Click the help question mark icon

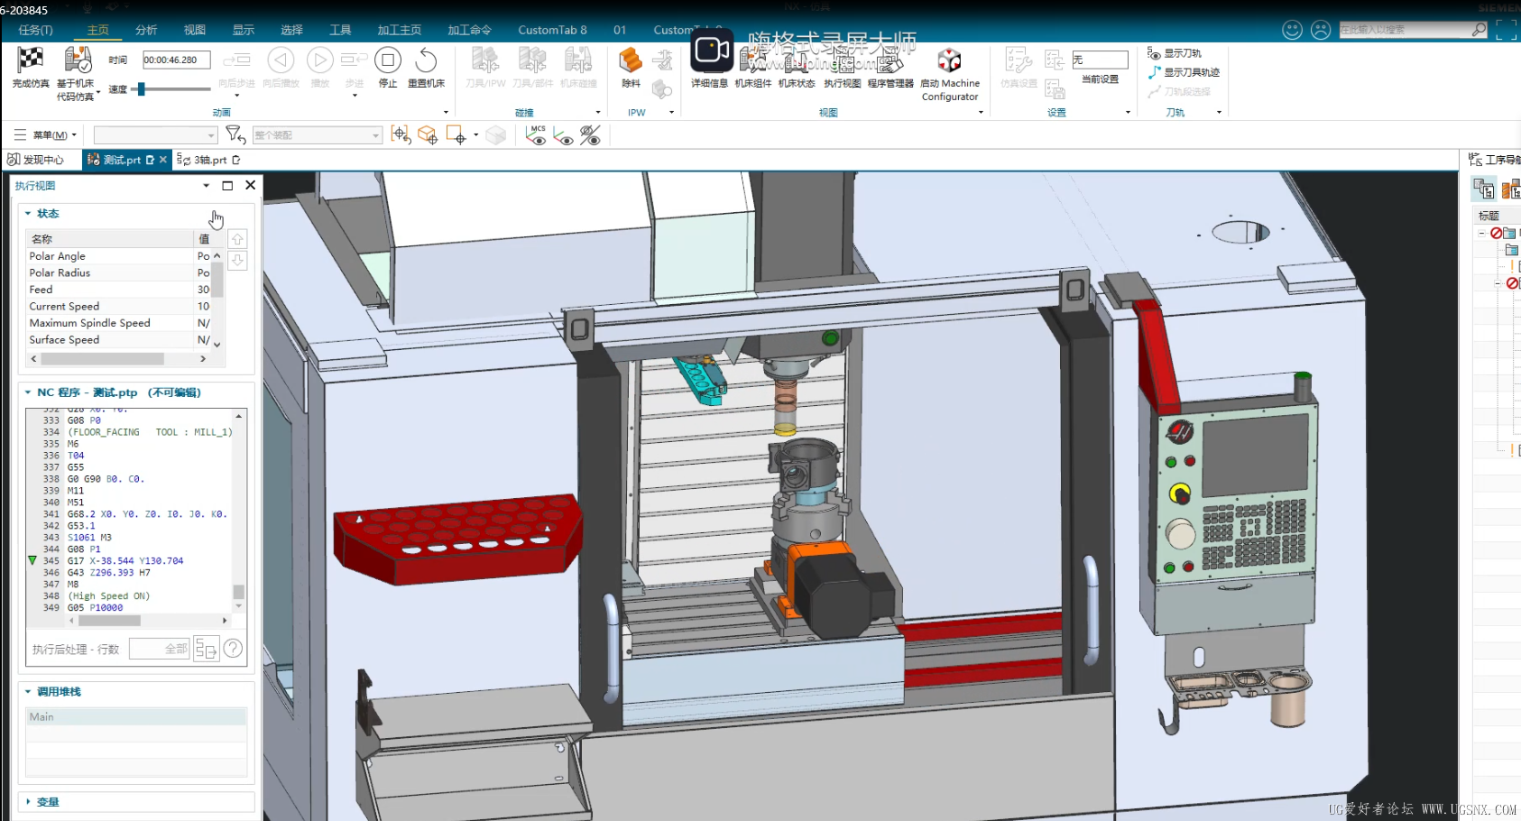[x=233, y=649]
